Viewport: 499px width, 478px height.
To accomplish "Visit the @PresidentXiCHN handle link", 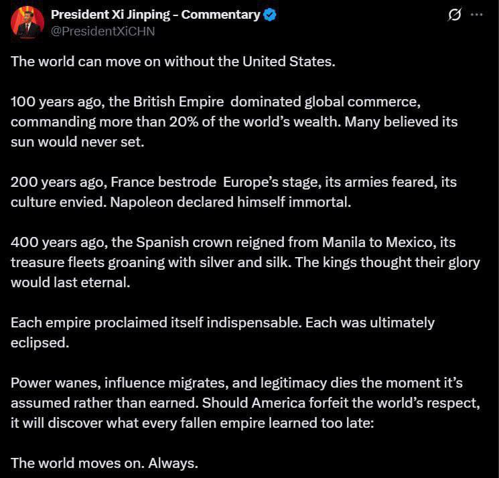I will [102, 31].
